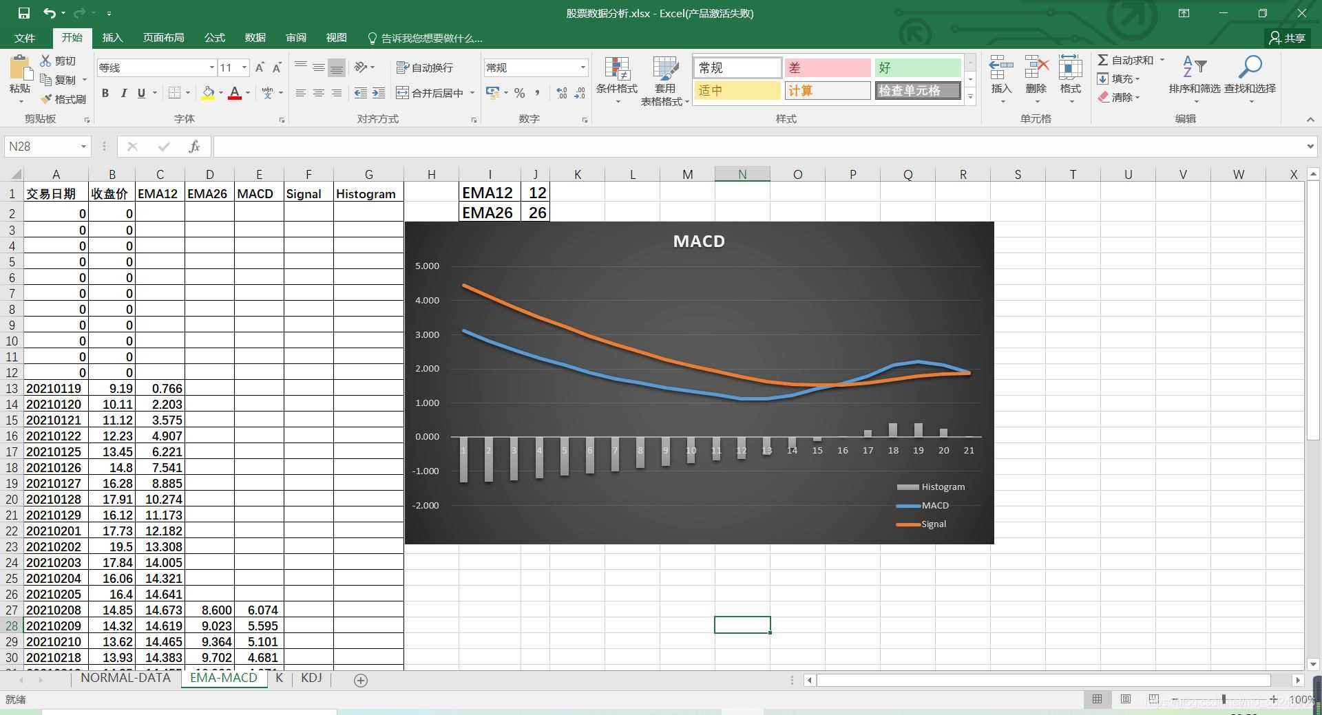
Task: Apply the yellow Neutral cell style swatch
Action: click(737, 91)
